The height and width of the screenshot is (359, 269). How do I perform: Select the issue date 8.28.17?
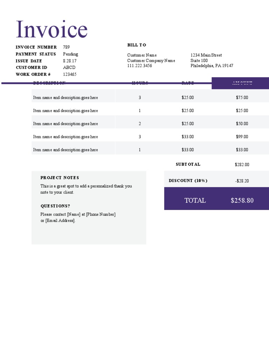(x=70, y=61)
